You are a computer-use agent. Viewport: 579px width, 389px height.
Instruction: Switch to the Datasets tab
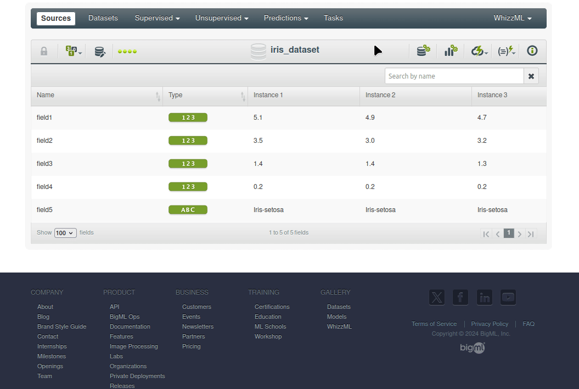tap(103, 18)
